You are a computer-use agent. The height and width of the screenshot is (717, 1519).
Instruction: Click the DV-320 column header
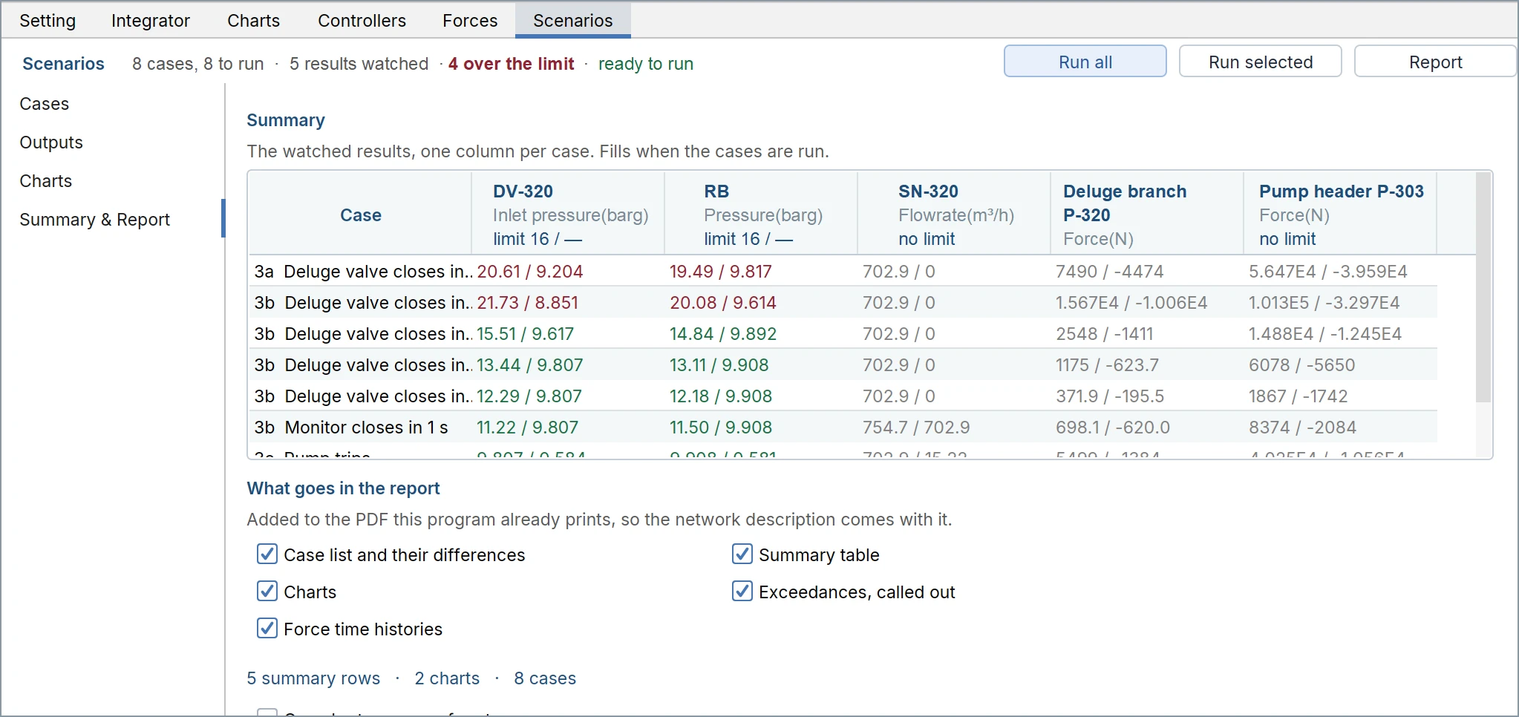568,215
